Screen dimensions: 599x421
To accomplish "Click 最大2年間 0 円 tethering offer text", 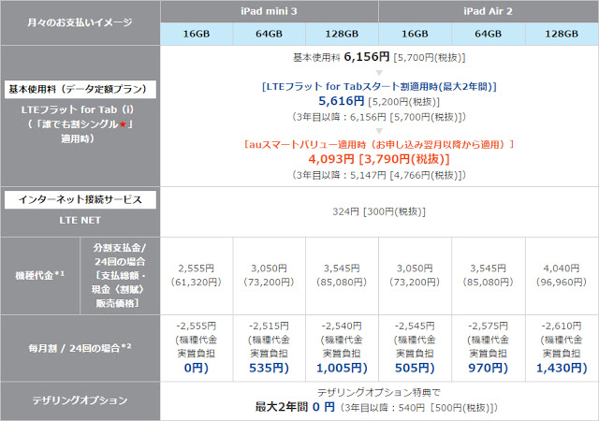I will [295, 407].
